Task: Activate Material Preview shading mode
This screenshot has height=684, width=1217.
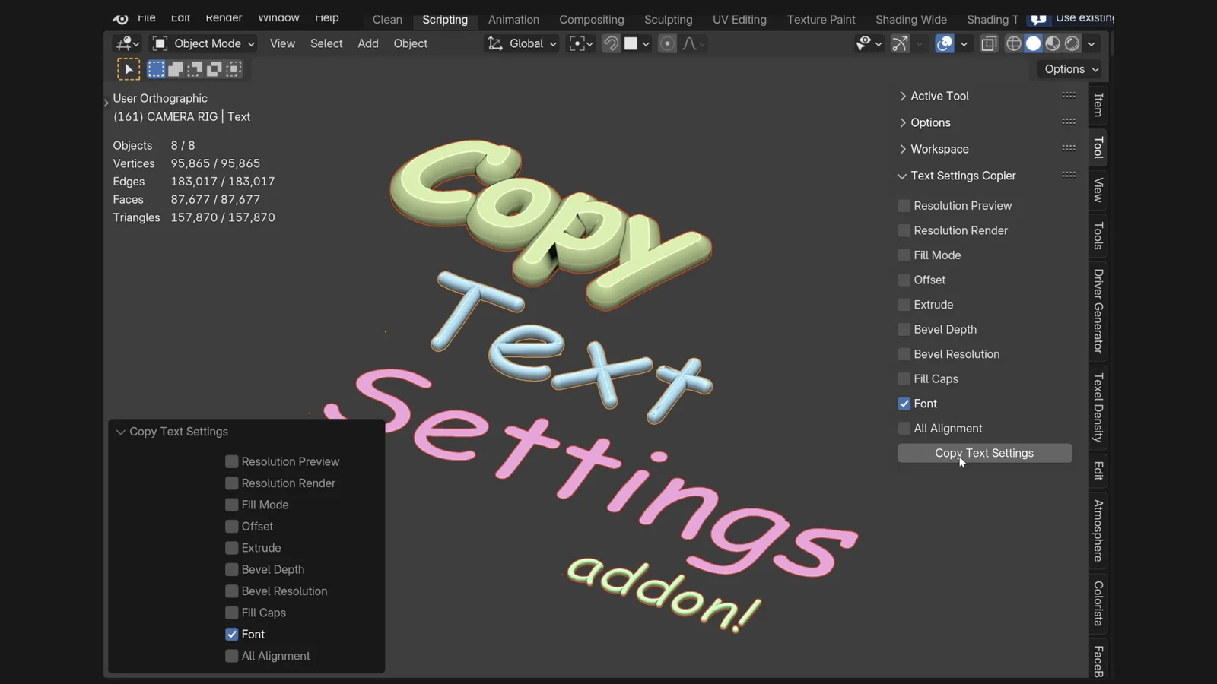Action: (x=1053, y=43)
